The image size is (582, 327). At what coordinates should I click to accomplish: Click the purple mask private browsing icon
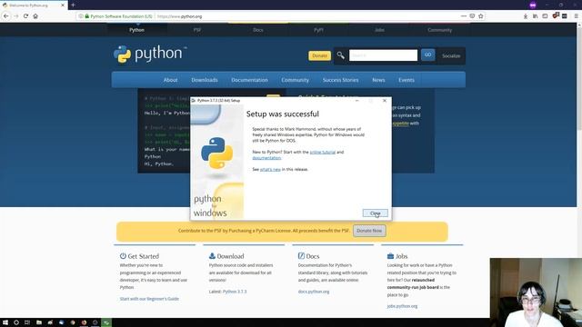[x=533, y=5]
